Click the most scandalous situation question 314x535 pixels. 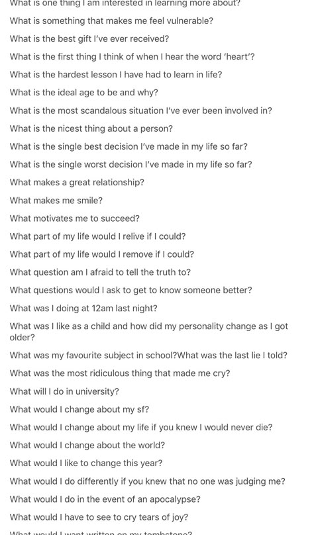point(140,111)
